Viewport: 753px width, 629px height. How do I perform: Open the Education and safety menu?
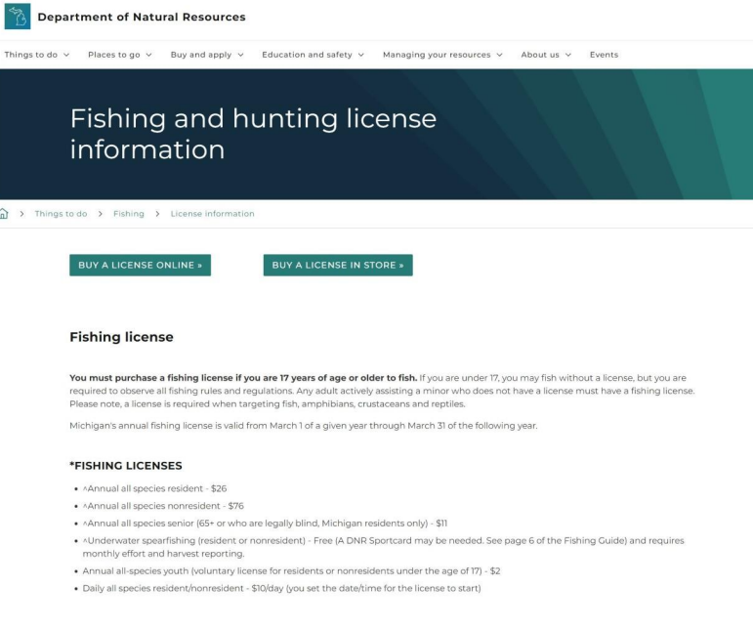coord(307,55)
